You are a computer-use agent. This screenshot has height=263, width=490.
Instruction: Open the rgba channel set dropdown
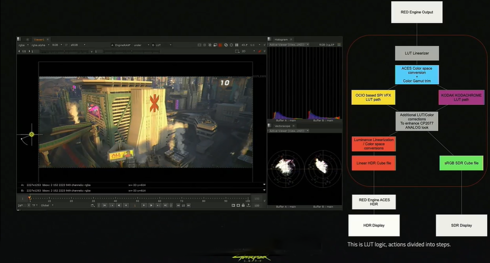coord(23,45)
